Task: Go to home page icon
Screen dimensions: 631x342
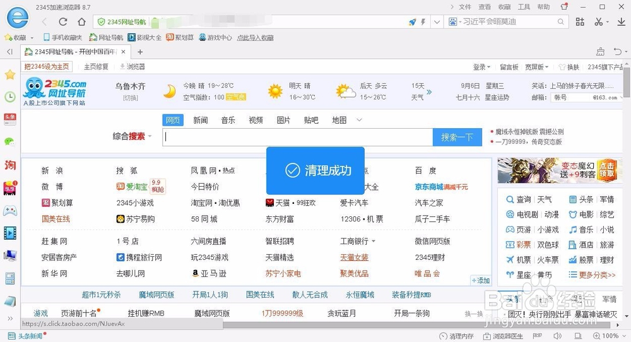Action: 81,21
